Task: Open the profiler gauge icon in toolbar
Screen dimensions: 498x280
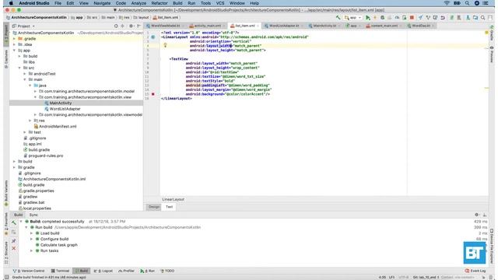Action: pyautogui.click(x=397, y=18)
